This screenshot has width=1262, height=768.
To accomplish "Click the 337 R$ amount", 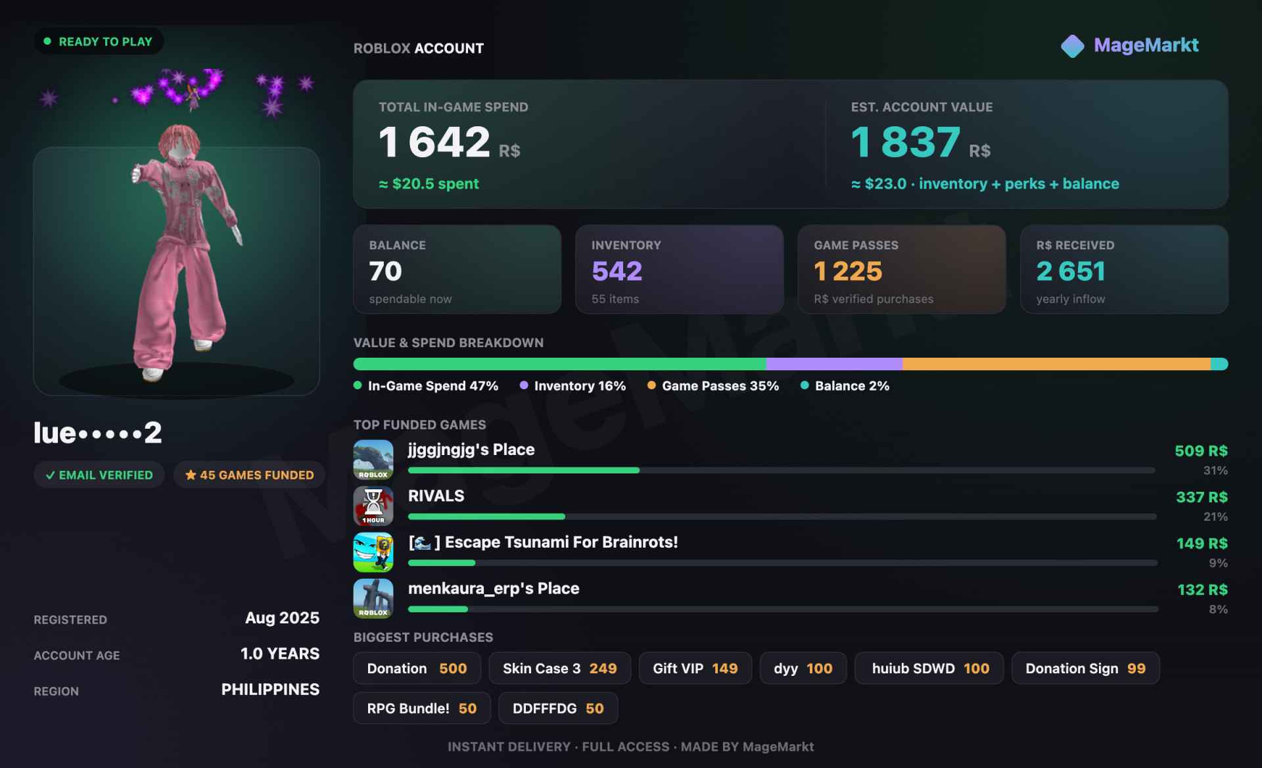I will point(1202,497).
